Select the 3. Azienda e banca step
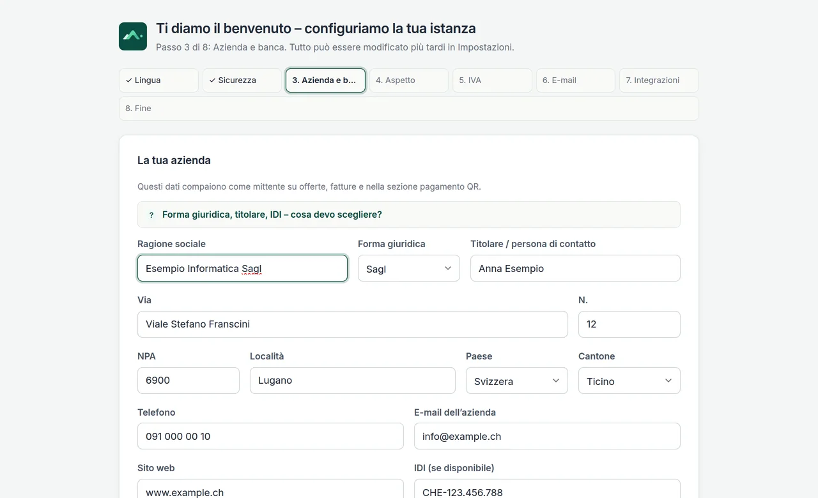This screenshot has width=818, height=498. 325,80
